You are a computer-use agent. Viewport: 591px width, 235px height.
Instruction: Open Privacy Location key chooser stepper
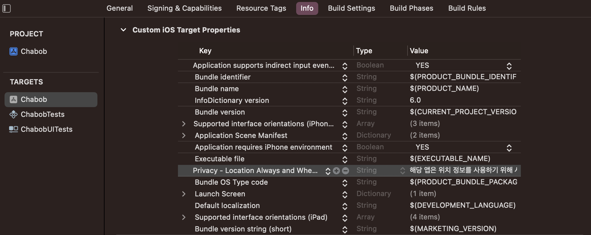[x=328, y=171]
